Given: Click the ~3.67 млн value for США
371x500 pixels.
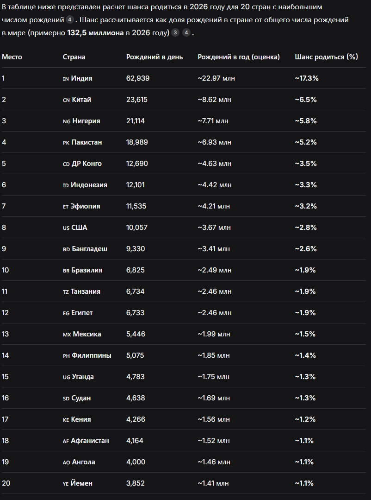Looking at the screenshot, I should pyautogui.click(x=214, y=228).
